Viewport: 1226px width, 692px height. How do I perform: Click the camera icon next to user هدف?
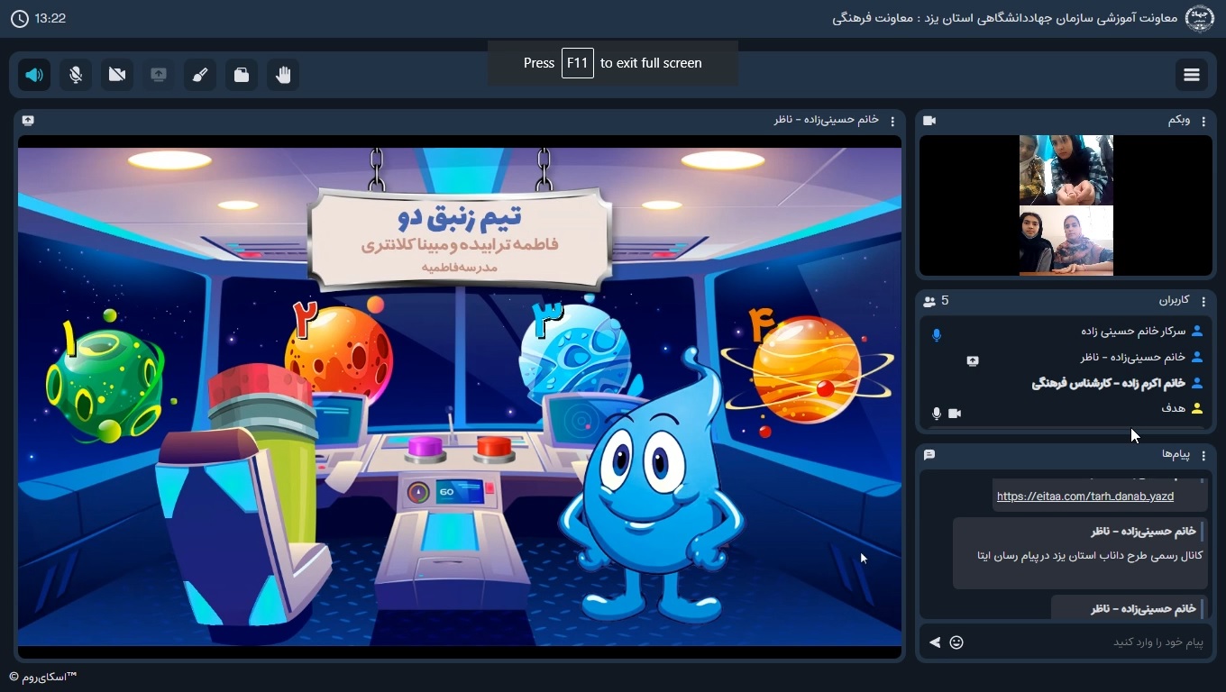pos(955,414)
